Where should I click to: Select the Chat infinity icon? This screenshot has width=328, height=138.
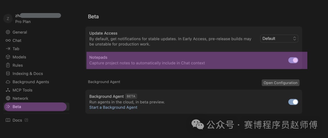point(8,40)
